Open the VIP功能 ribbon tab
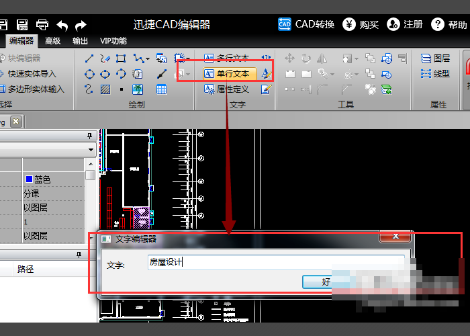The image size is (470, 336). 113,41
